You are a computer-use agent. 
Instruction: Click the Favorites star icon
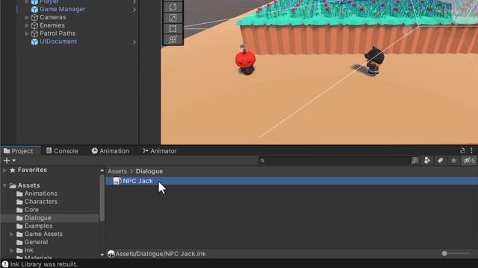point(13,170)
